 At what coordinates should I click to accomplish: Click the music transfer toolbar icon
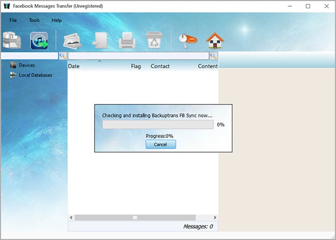point(39,40)
